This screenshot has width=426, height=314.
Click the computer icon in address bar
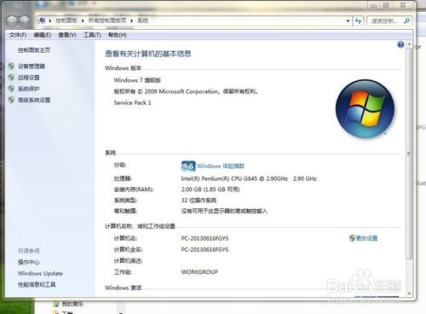pos(42,20)
